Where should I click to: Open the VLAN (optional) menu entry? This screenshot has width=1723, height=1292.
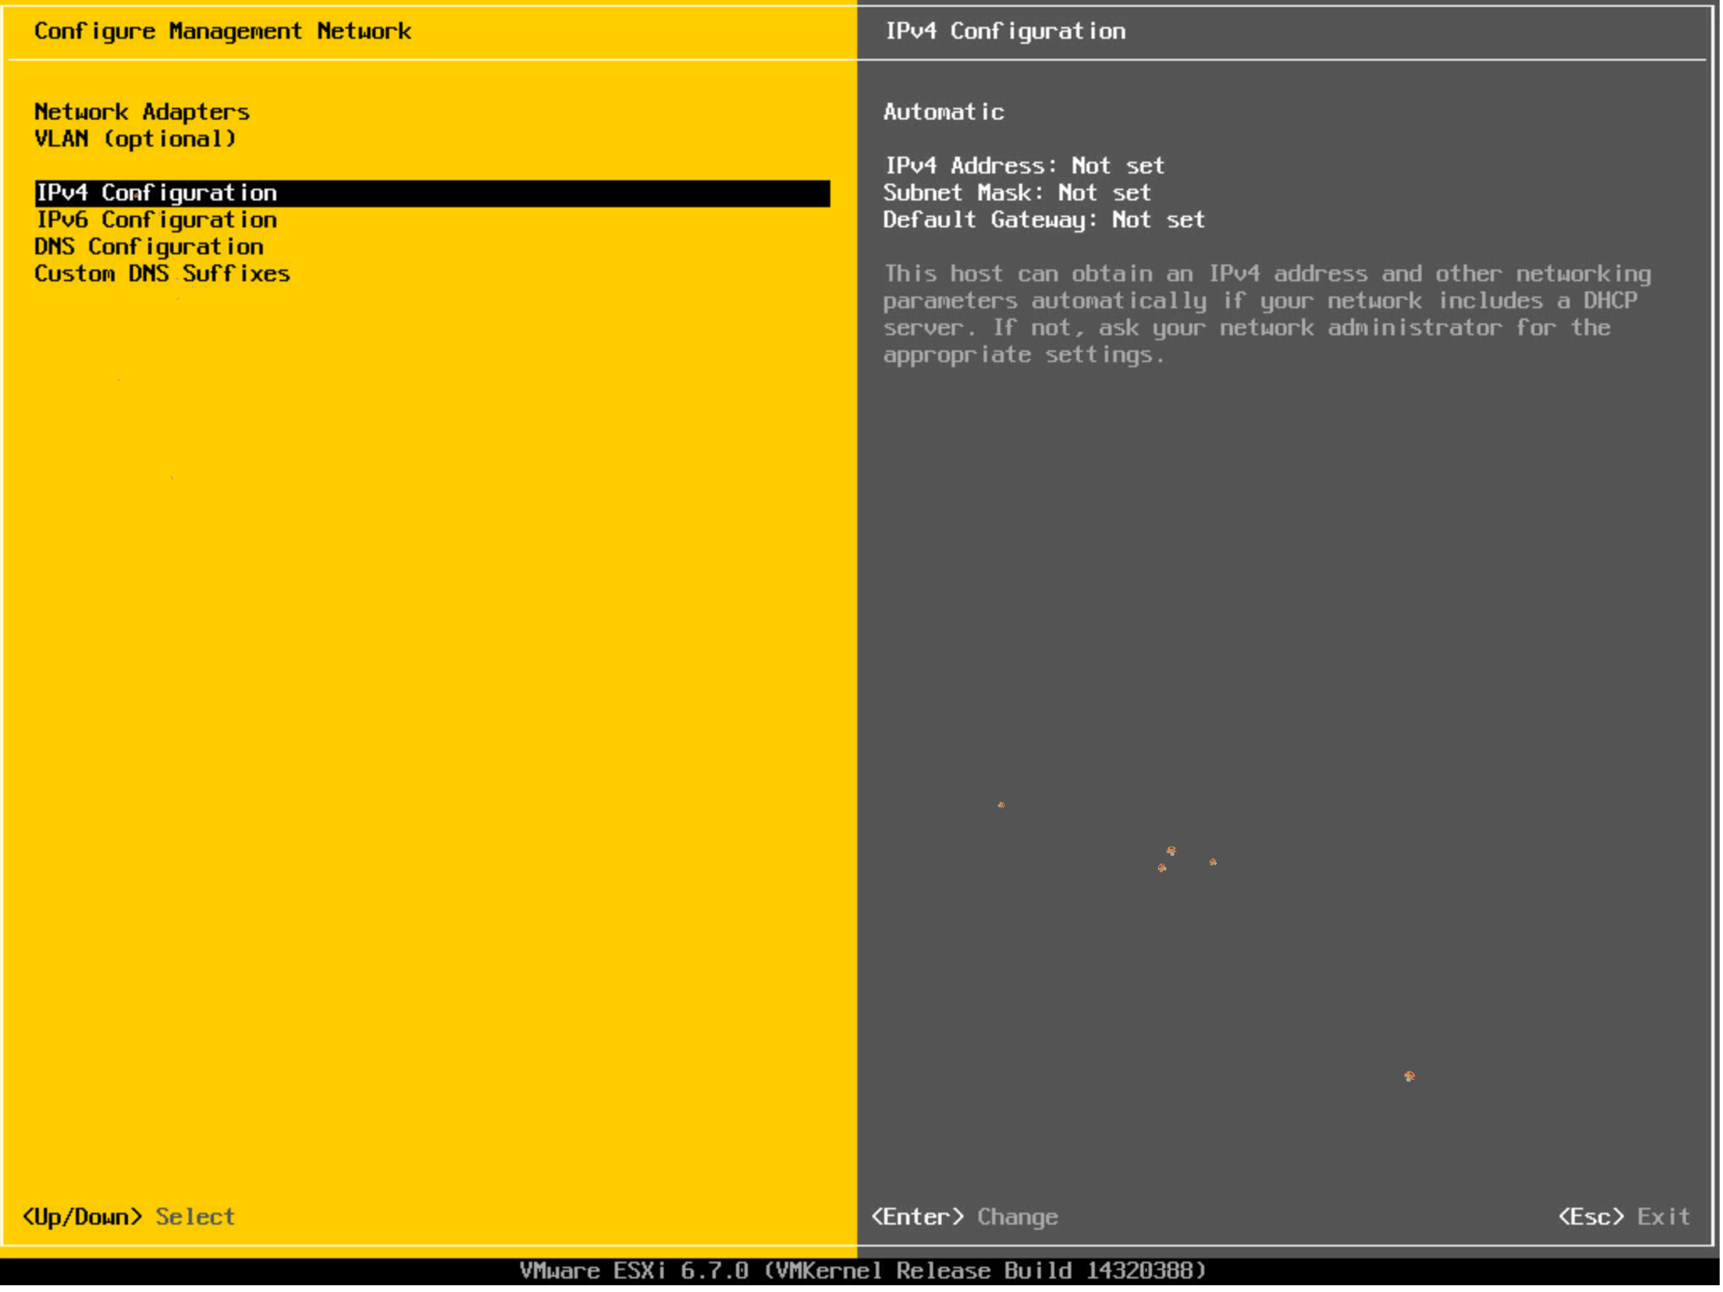[135, 139]
